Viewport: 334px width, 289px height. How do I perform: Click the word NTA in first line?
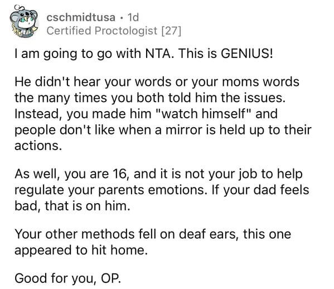158,54
